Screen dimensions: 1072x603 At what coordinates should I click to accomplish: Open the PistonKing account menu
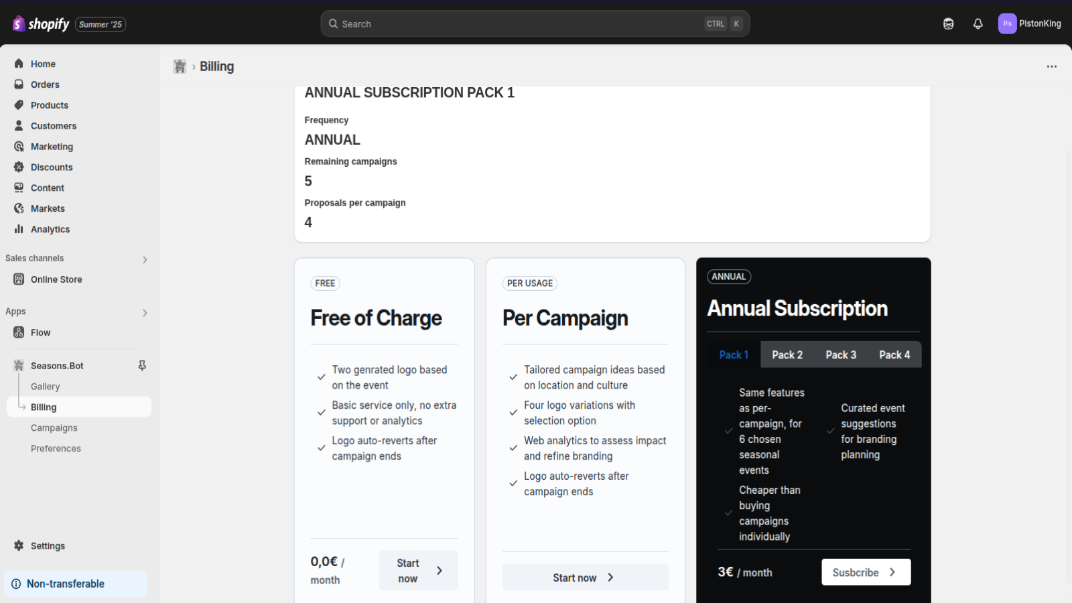coord(1029,24)
